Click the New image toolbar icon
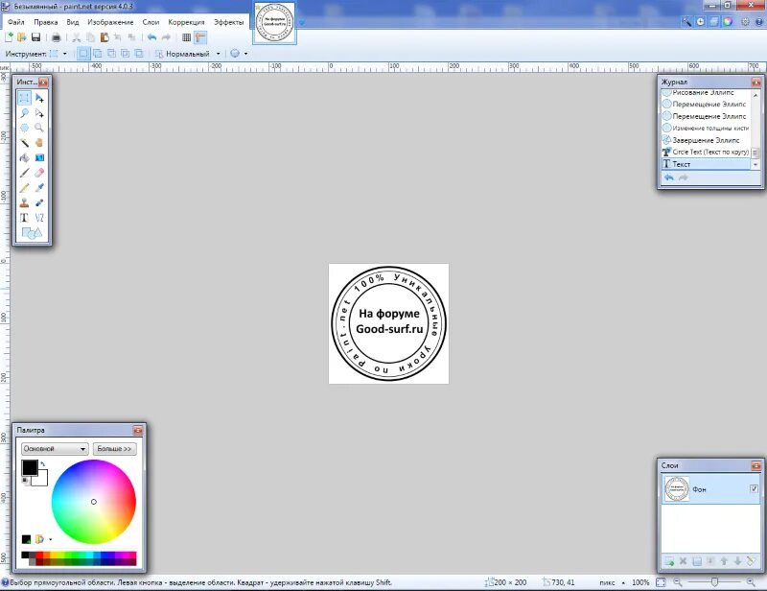The image size is (767, 591). coord(9,37)
